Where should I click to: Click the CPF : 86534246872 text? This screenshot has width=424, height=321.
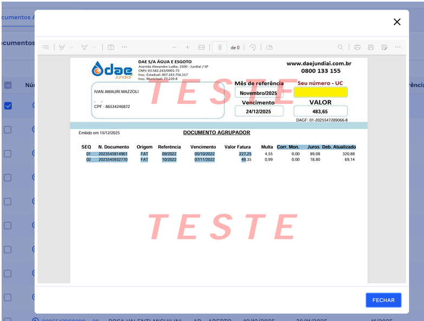112,107
